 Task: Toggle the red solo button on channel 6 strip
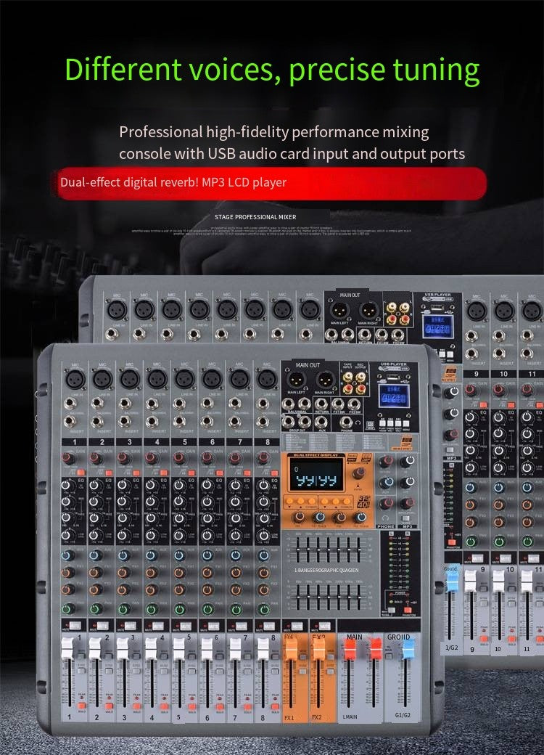pyautogui.click(x=220, y=706)
